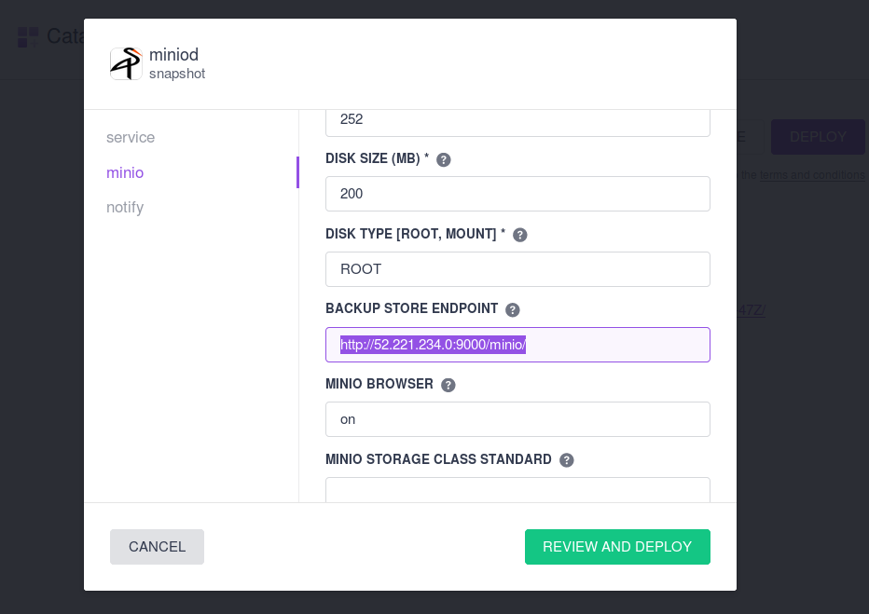This screenshot has width=869, height=614.
Task: Focus the Disk Size field showing 200
Action: 517,194
